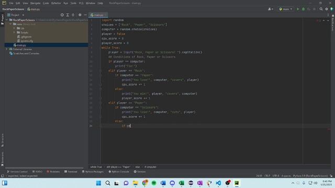Open the Problems tool window
The image size is (335, 188).
(53, 172)
